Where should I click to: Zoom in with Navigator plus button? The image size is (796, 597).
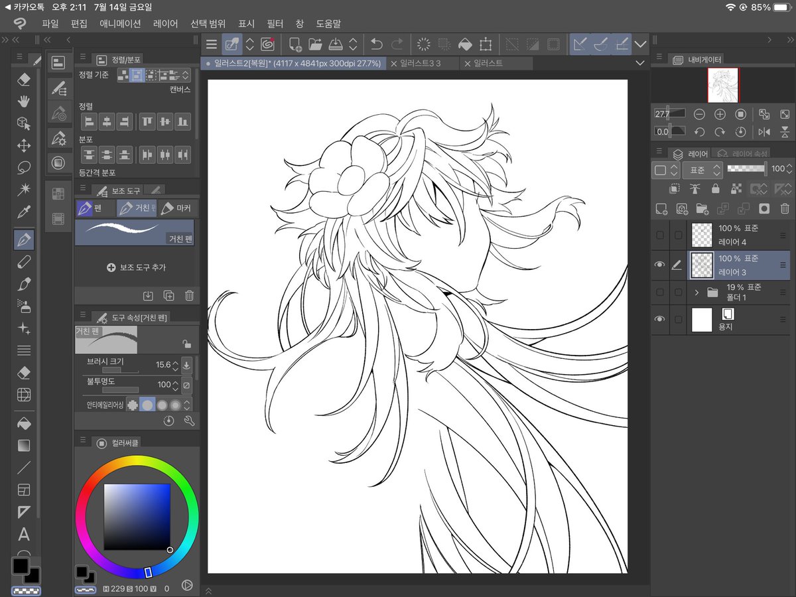click(720, 114)
